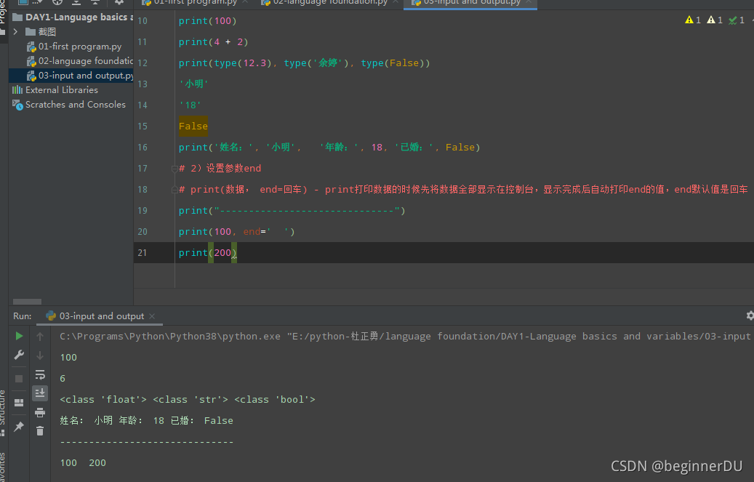Toggle Scroll to End of console

coord(40,393)
